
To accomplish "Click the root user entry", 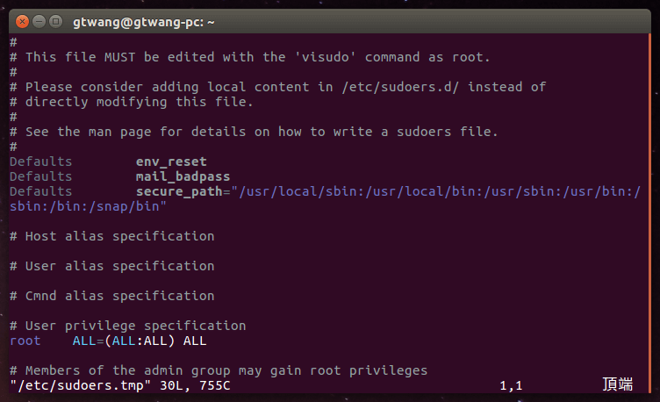I will (25, 341).
